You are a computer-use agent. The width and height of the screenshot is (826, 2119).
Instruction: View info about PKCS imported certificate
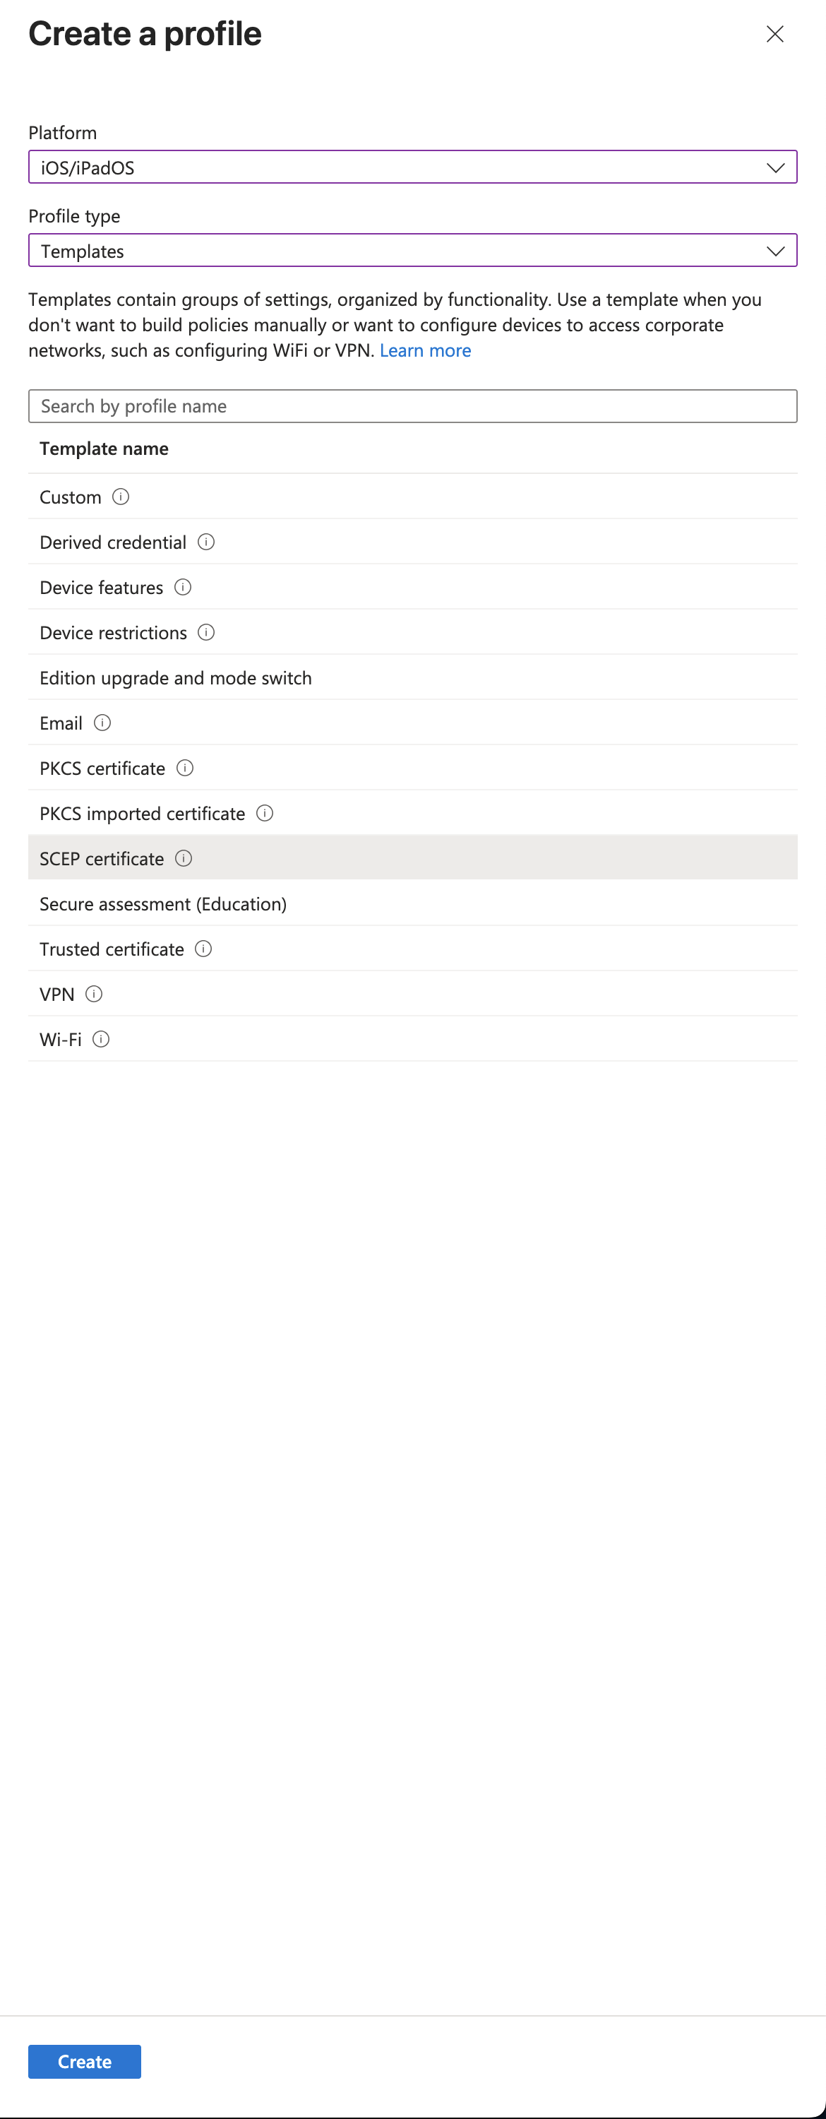265,813
